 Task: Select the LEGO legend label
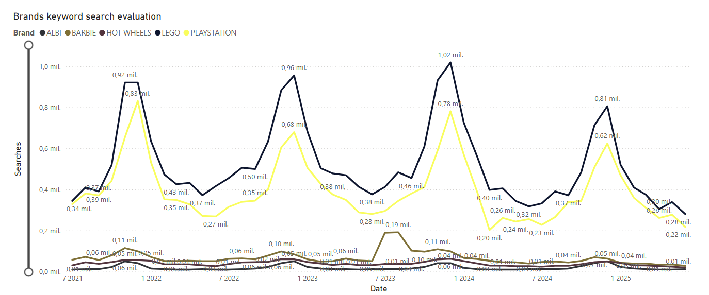171,33
